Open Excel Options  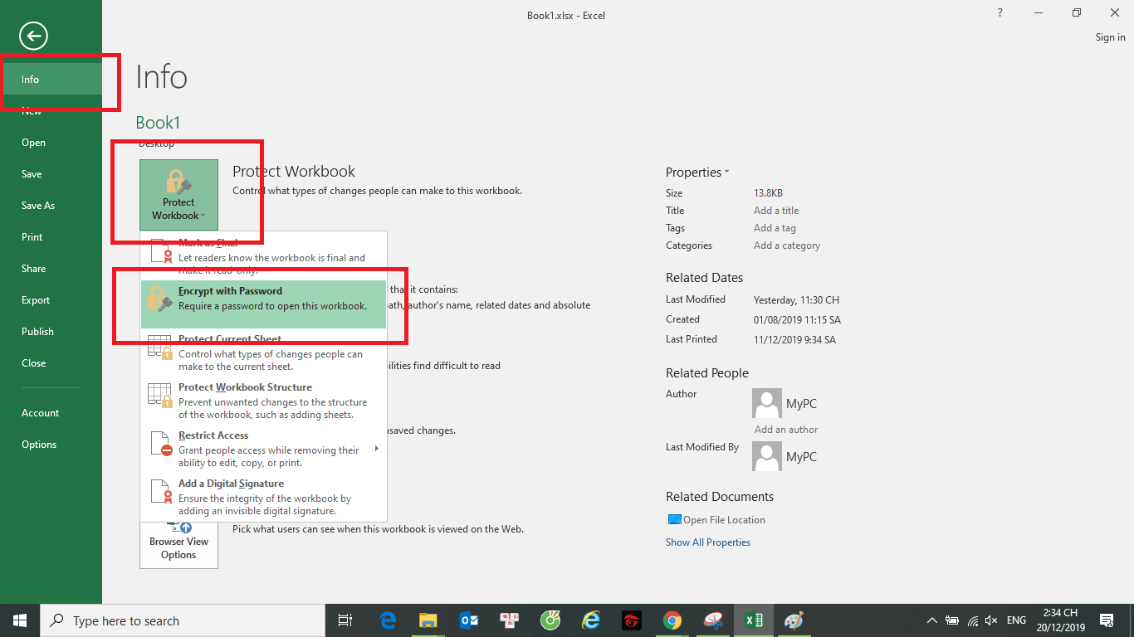51,445
